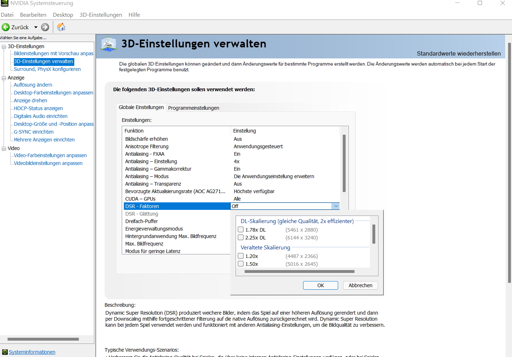Select the Energieverwaltungsmodus row
This screenshot has height=357, width=512.
pyautogui.click(x=177, y=229)
